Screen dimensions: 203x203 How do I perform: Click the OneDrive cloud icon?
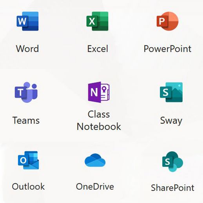(x=95, y=160)
